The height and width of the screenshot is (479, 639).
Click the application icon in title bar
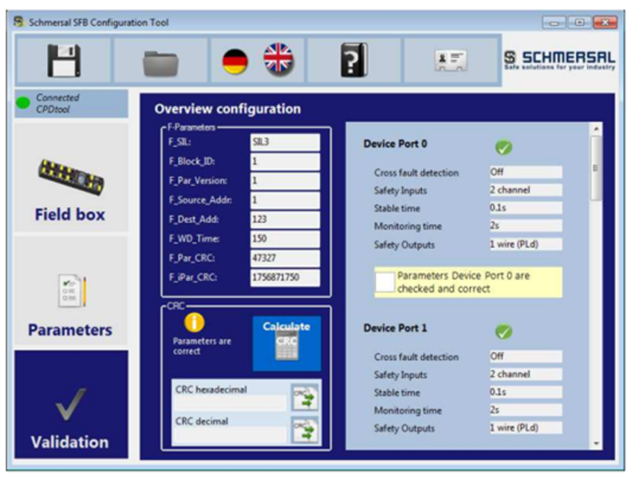19,22
